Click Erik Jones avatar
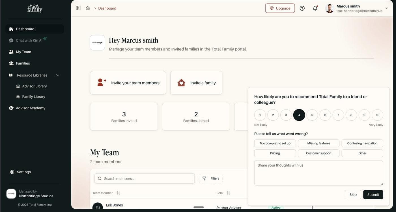Screen dimensions: 396x212 pos(98,206)
